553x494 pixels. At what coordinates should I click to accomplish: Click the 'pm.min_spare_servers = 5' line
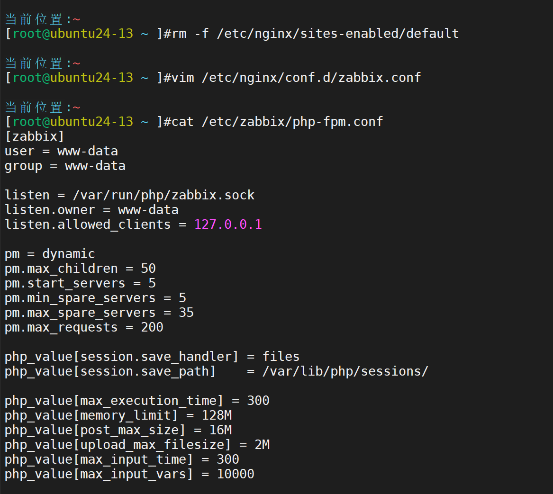click(x=96, y=298)
